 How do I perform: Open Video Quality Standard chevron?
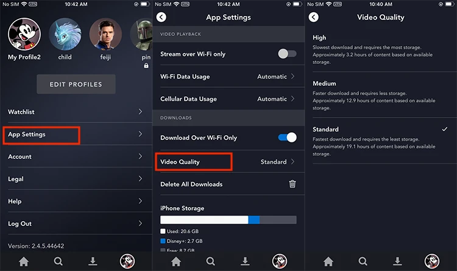tap(292, 162)
